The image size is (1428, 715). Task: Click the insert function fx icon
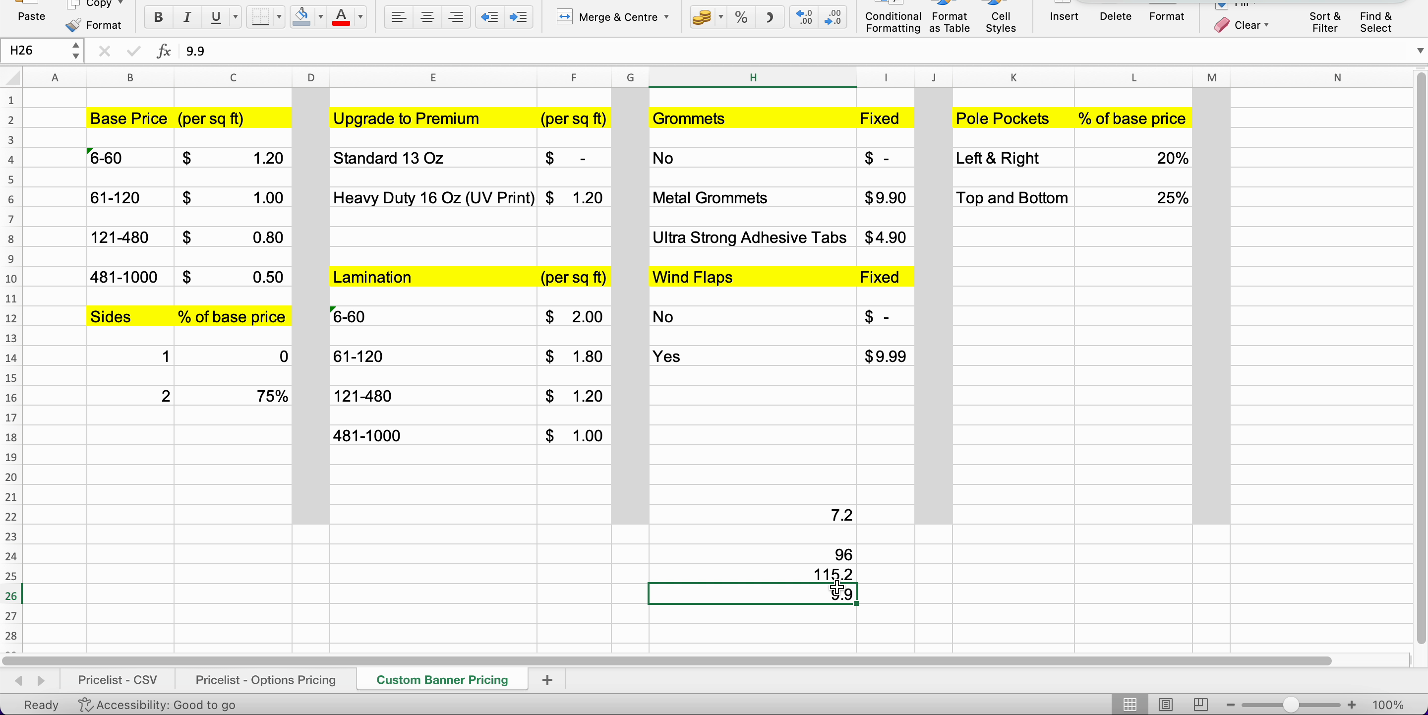point(163,51)
